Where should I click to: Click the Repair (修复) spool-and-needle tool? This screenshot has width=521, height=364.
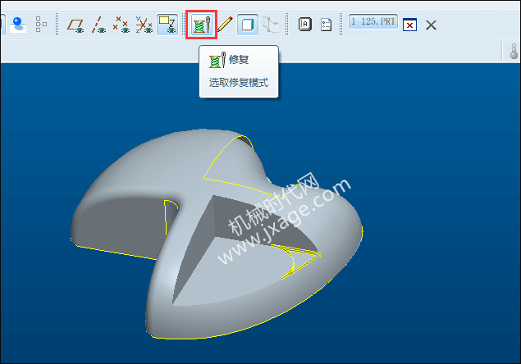click(201, 25)
